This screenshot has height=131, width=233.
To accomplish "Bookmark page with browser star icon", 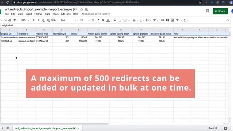I will [200, 3].
